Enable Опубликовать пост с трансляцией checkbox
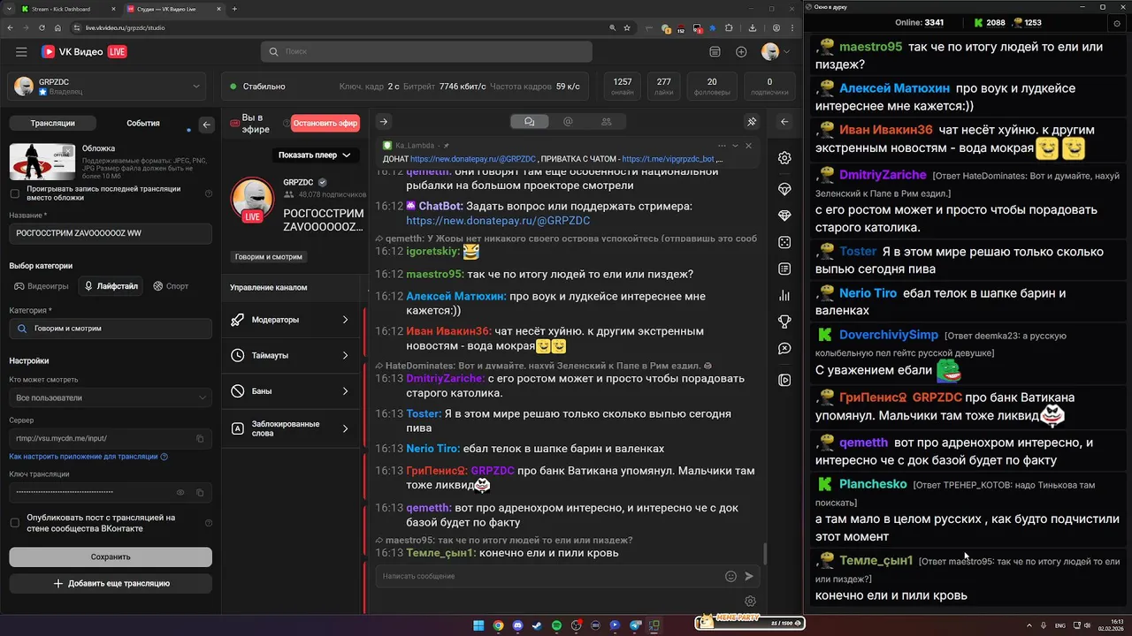 pos(14,523)
